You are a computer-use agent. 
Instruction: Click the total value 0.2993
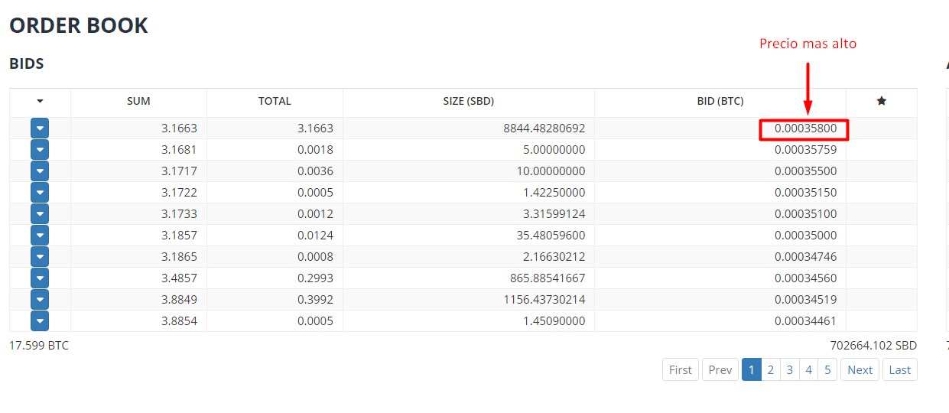[x=315, y=278]
